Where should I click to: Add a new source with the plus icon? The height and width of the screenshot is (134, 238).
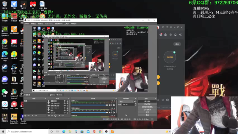coord(49,116)
